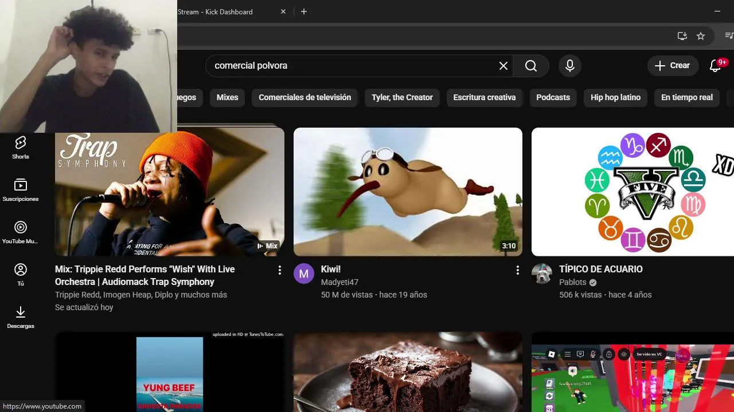Minimize the browser window
The image size is (734, 412).
click(x=717, y=11)
